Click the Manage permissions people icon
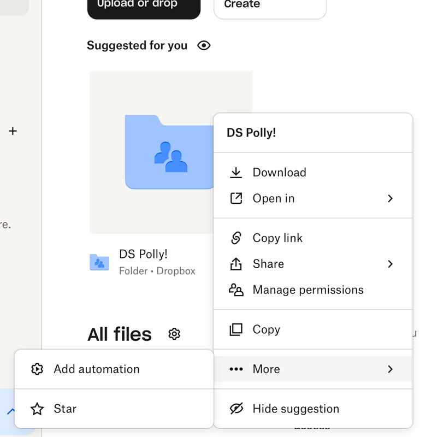 click(x=236, y=290)
